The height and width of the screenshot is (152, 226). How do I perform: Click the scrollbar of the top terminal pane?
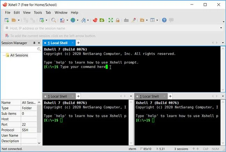pos(223,69)
